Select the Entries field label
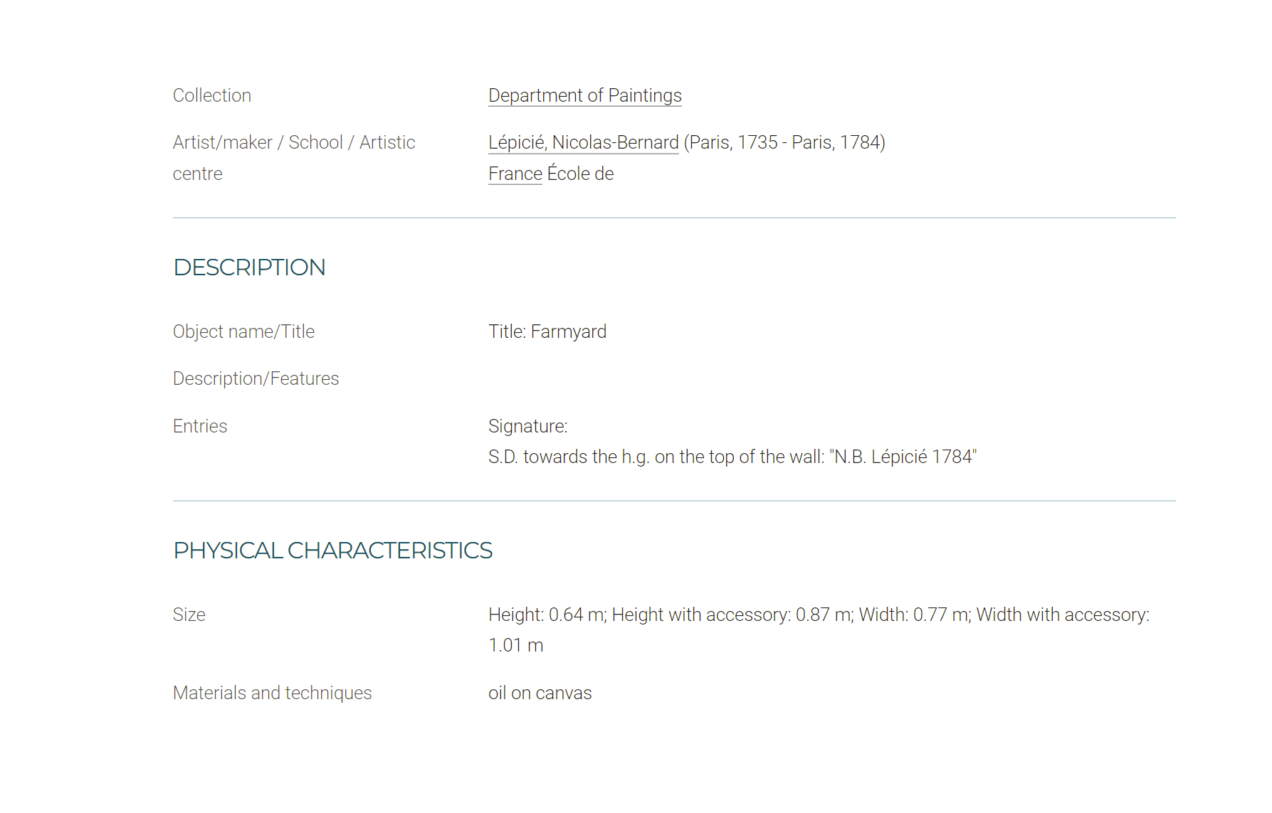 coord(200,426)
